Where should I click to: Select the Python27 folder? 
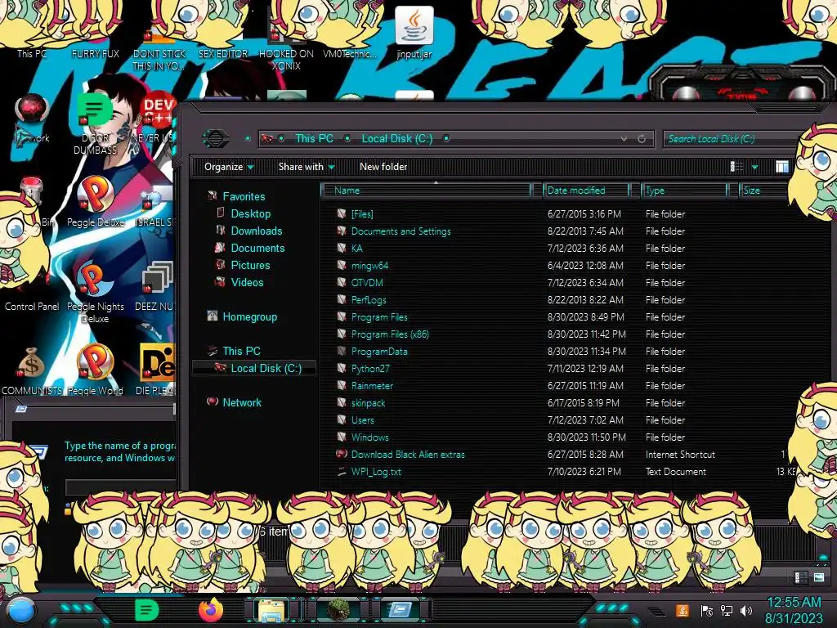[370, 369]
